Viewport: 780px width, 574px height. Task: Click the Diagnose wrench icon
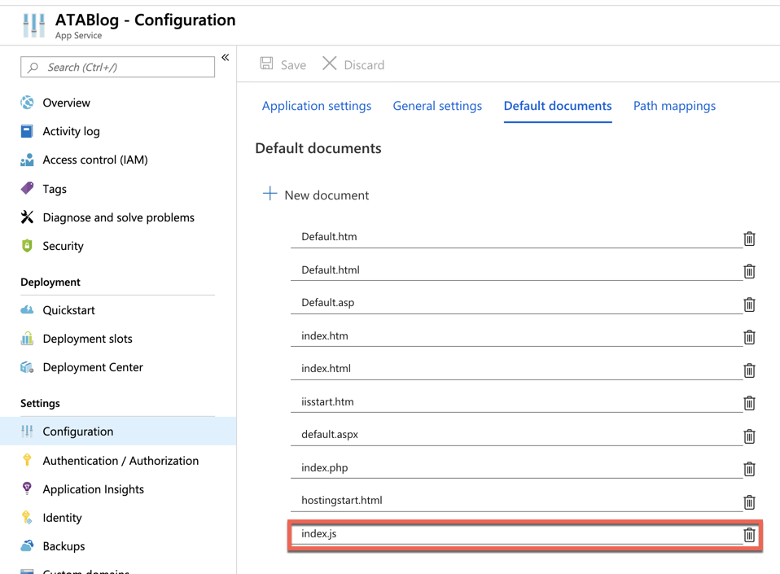(27, 217)
